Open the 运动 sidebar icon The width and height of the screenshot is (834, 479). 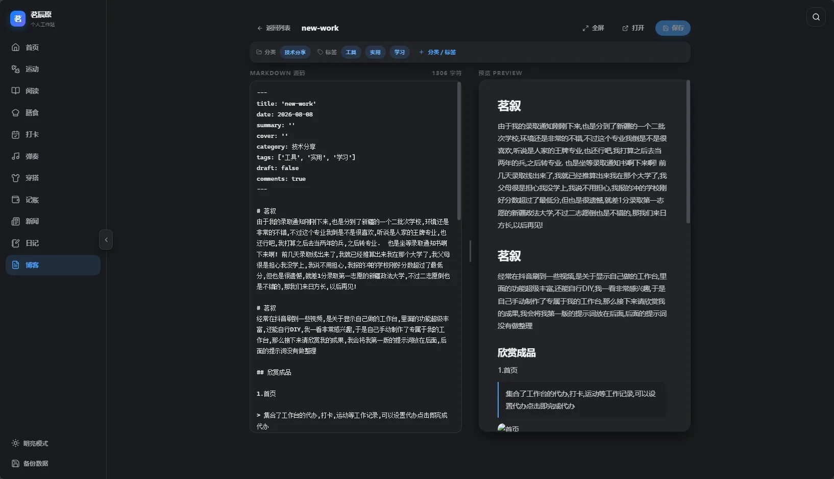16,69
